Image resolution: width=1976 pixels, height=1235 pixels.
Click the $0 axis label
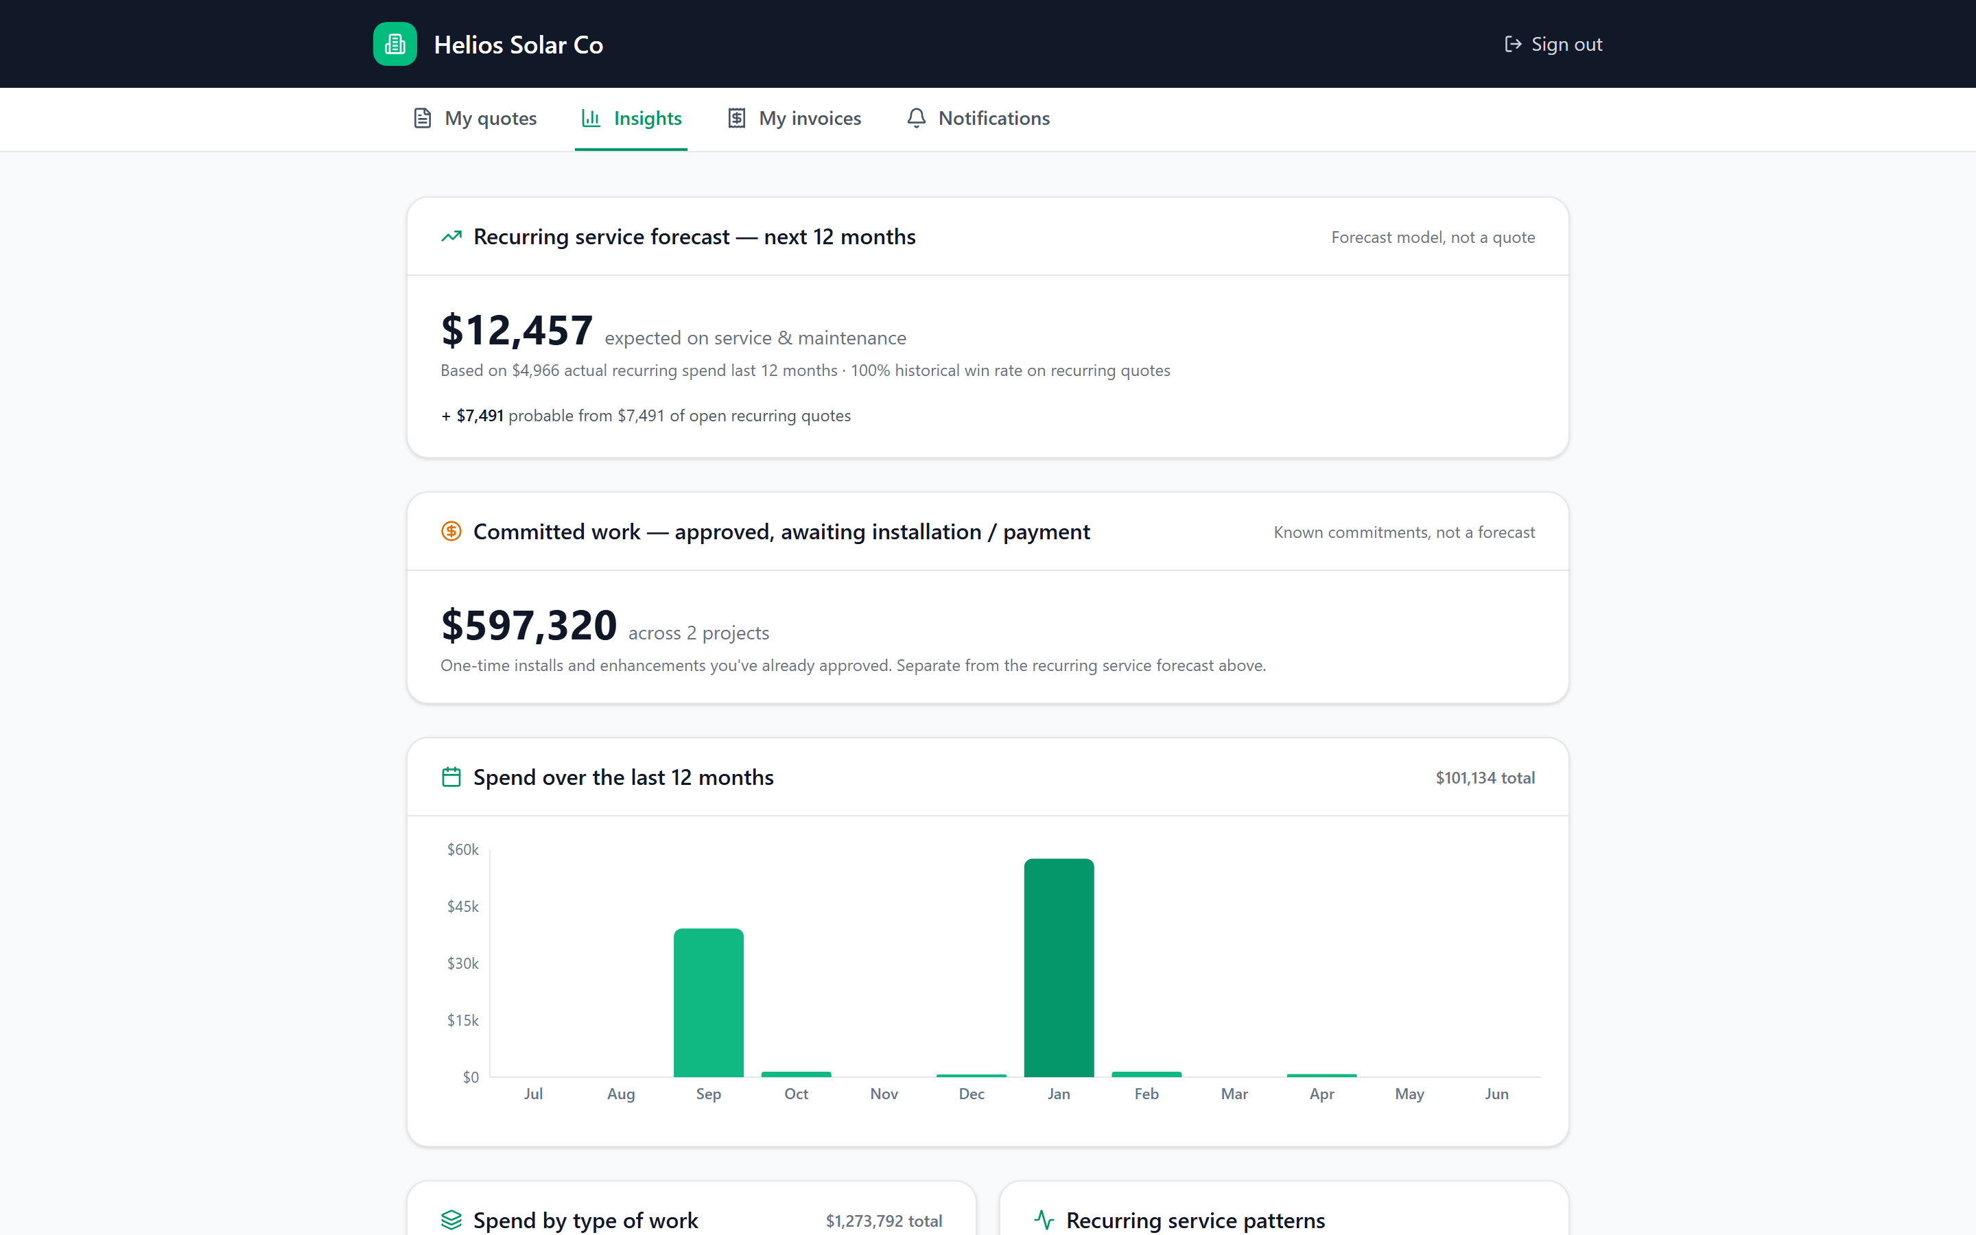tap(471, 1077)
